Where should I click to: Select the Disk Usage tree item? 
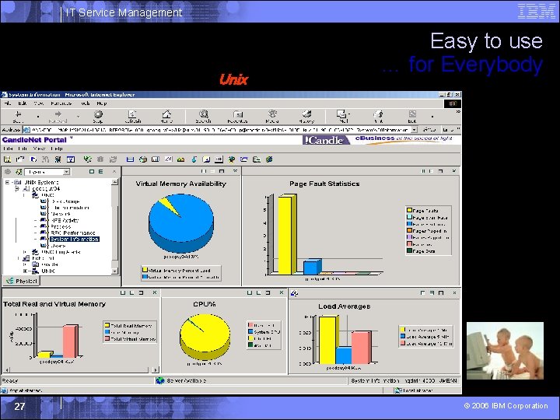click(65, 201)
